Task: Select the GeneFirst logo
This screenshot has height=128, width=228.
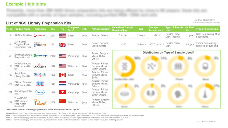Action: (40, 45)
